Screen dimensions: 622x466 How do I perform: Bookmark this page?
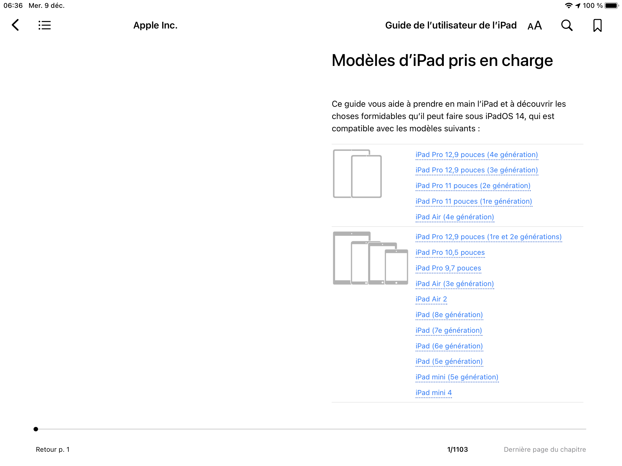[x=597, y=25]
